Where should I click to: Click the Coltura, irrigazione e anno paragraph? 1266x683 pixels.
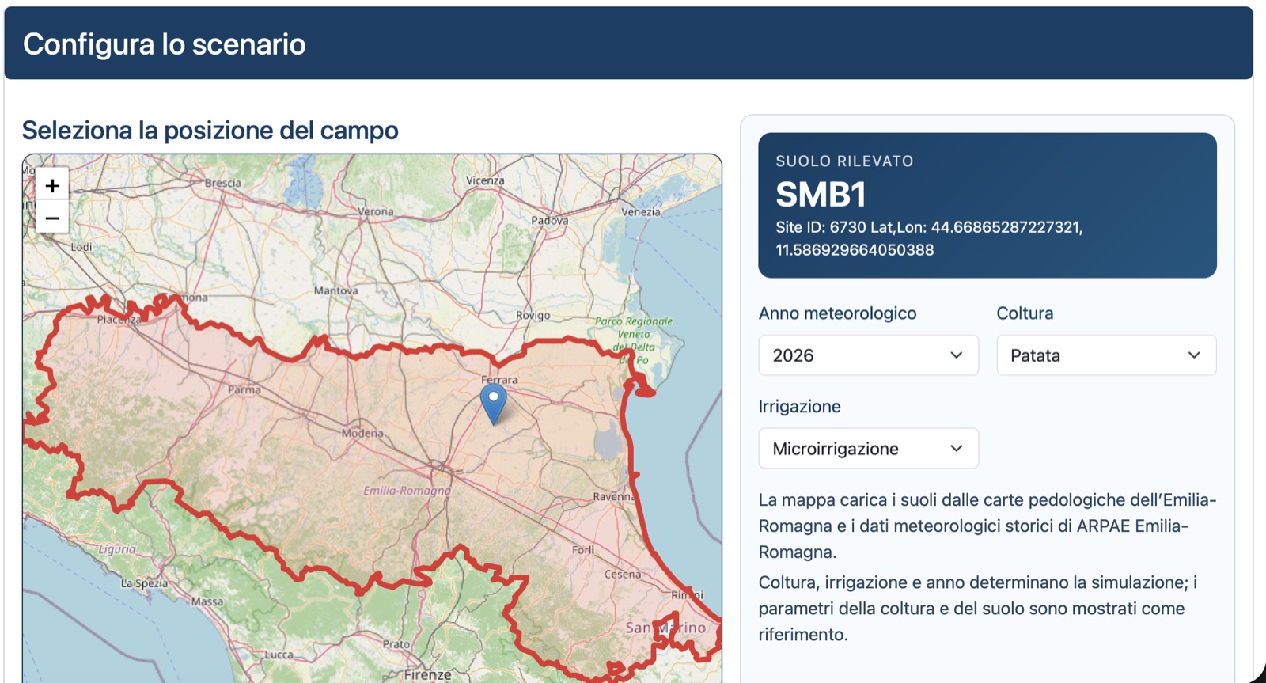[978, 609]
